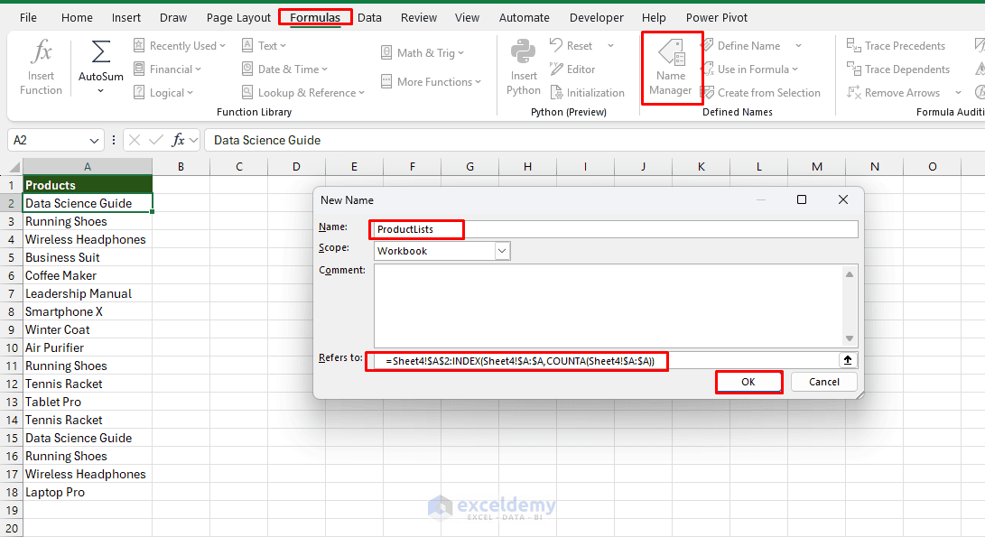The height and width of the screenshot is (537, 985).
Task: Select column A header
Action: point(88,166)
